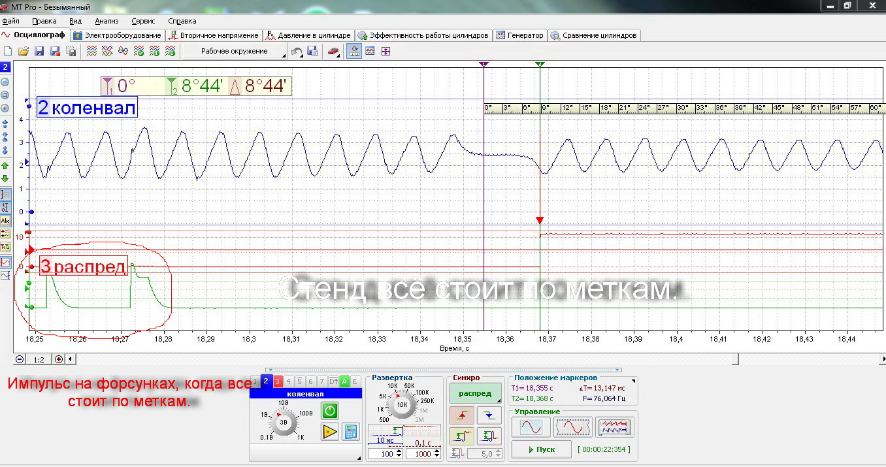Image resolution: width=886 pixels, height=467 pixels.
Task: Select channel 6 in channel selector
Action: coord(310,381)
